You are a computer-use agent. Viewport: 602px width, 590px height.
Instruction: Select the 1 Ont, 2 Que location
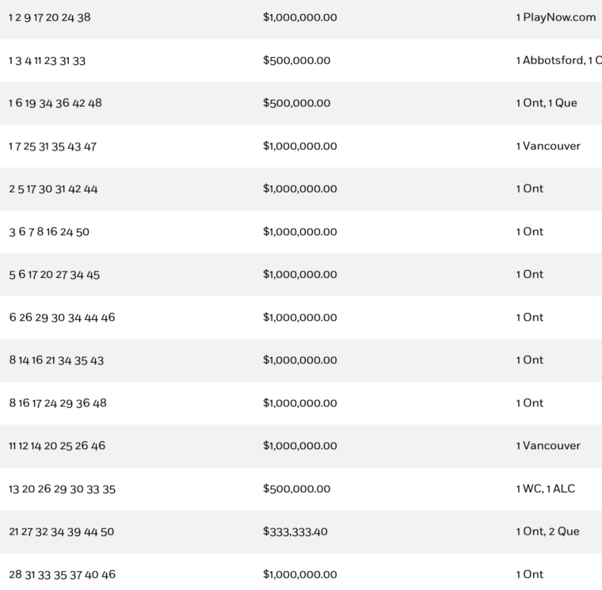[548, 531]
